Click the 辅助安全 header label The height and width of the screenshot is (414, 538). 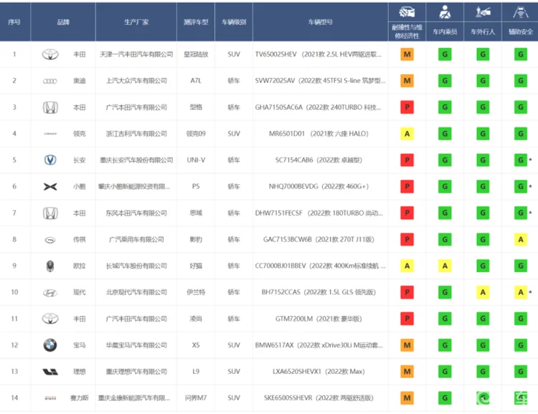[521, 32]
